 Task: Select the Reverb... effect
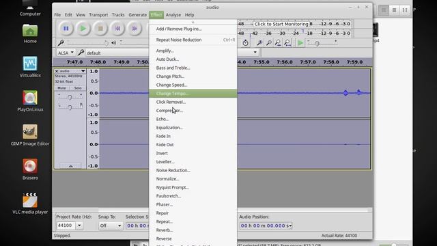click(x=193, y=230)
